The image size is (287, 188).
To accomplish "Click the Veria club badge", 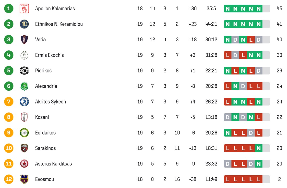I will pos(24,40).
